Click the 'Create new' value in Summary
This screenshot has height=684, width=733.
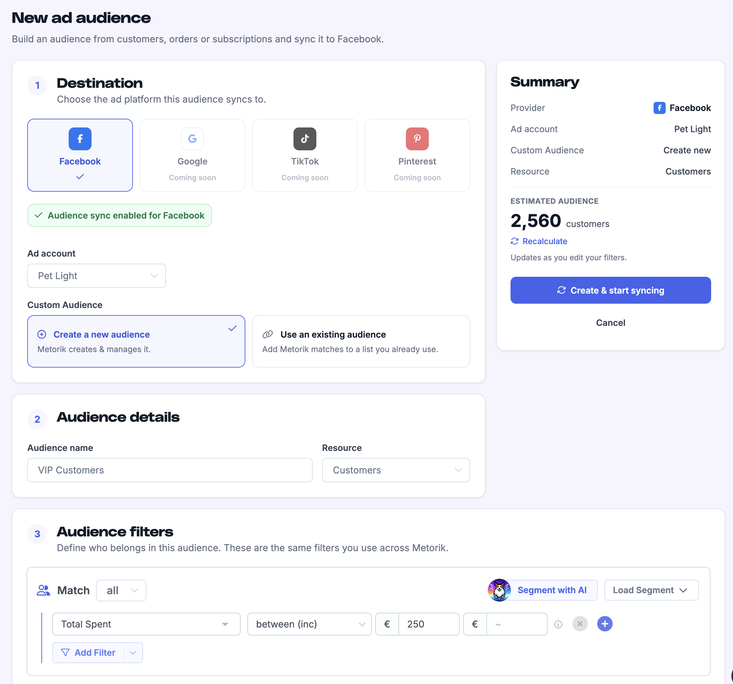tap(687, 150)
